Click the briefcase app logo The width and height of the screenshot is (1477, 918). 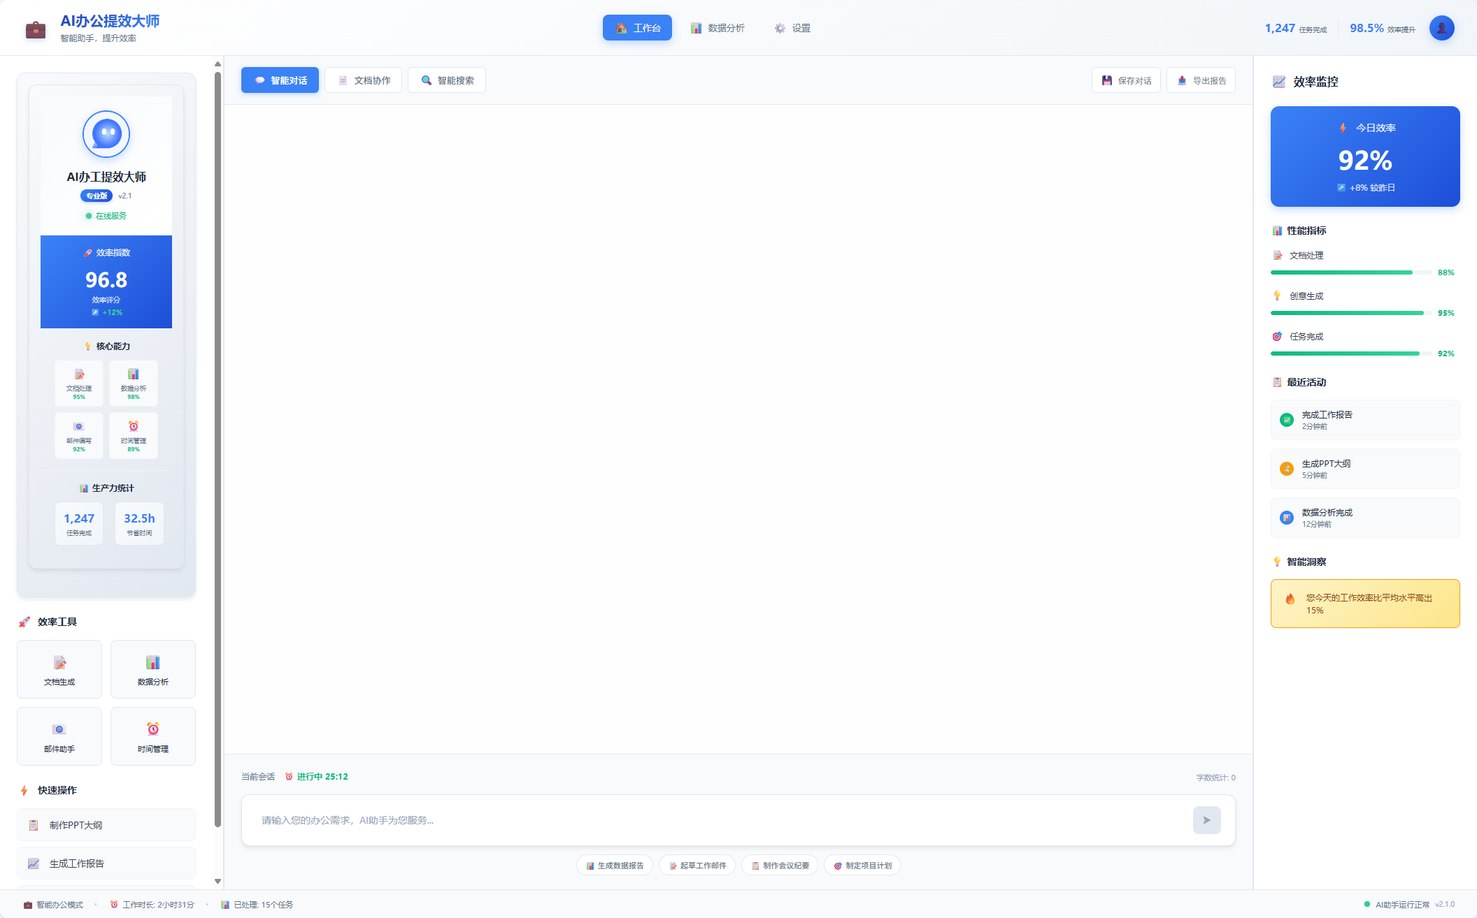[36, 29]
